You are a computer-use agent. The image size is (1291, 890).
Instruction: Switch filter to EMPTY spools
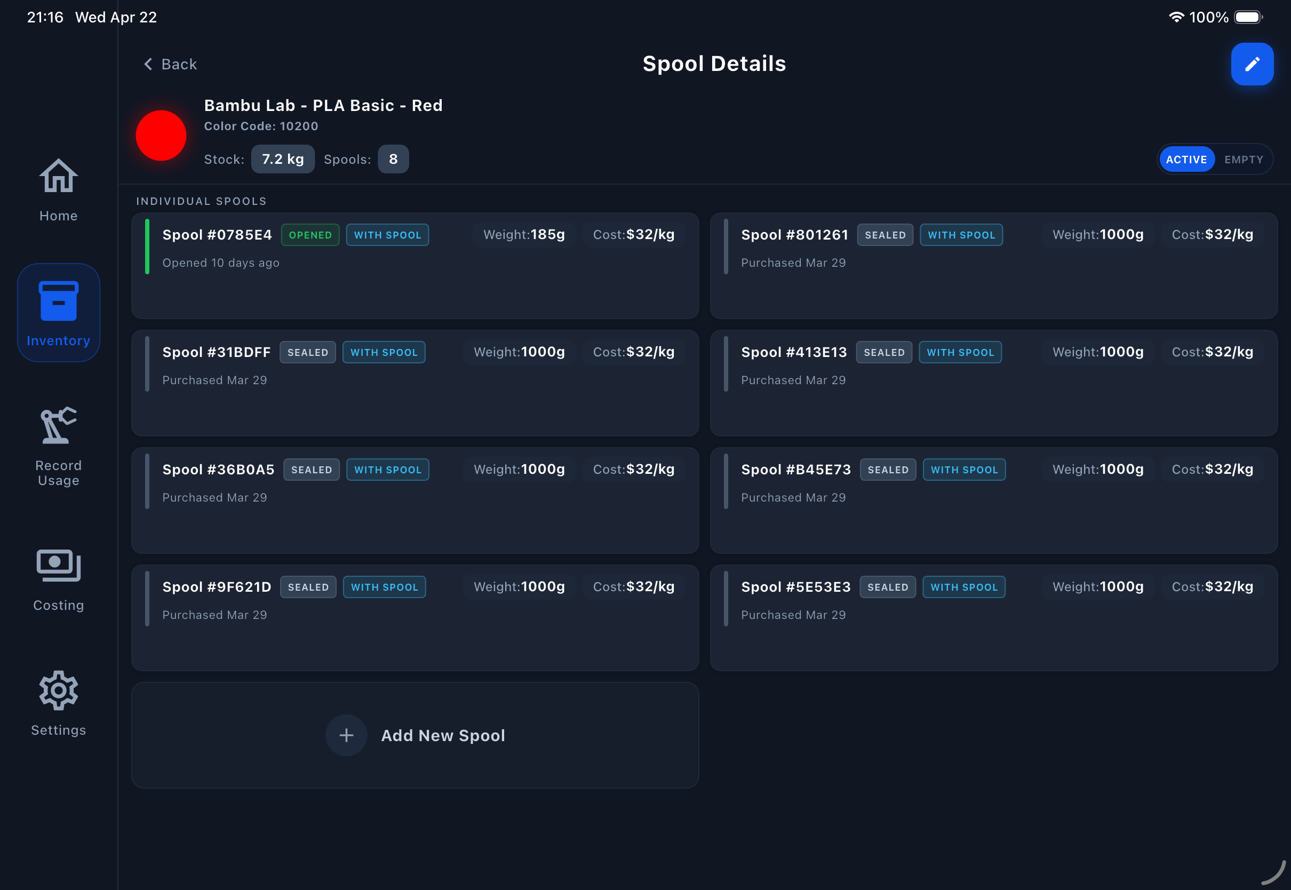tap(1243, 160)
